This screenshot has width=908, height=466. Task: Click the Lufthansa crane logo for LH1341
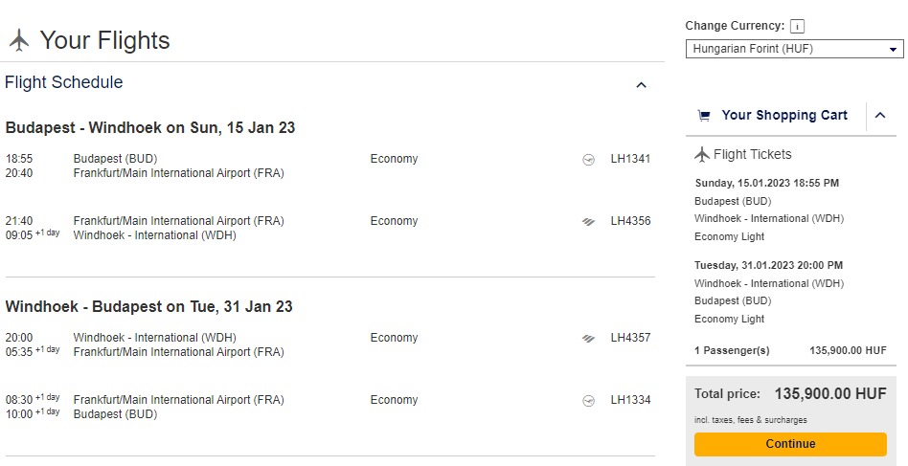pyautogui.click(x=588, y=160)
